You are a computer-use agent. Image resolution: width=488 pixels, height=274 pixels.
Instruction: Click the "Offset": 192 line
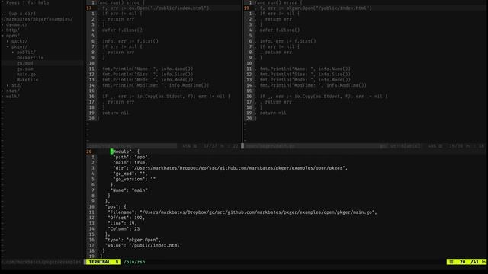(x=126, y=218)
